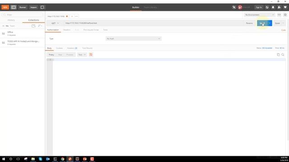This screenshot has height=162, width=289.
Task: Click the Import button
Action: (x=33, y=7)
